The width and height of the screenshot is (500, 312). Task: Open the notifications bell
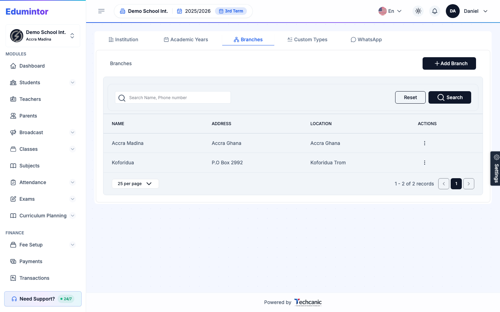[435, 11]
